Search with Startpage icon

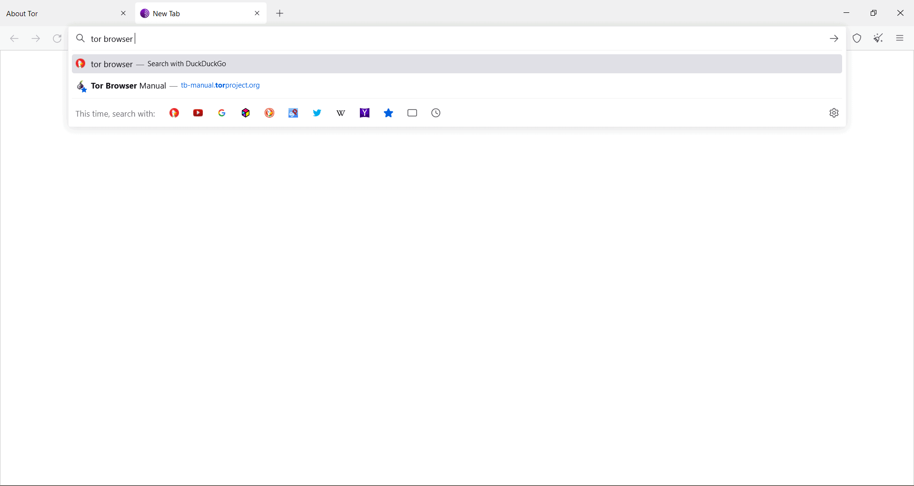click(x=293, y=113)
